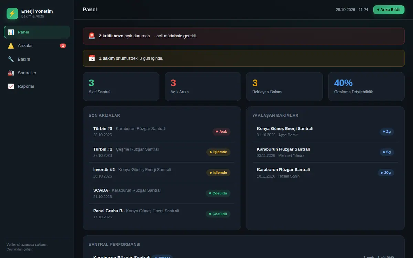Click the YAKLAŞAN BAKIMLAR heading
This screenshot has height=258, width=413.
(275, 116)
